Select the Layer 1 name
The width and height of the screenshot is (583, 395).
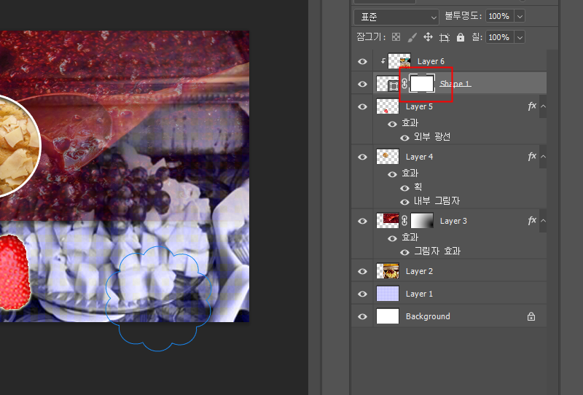pyautogui.click(x=420, y=294)
